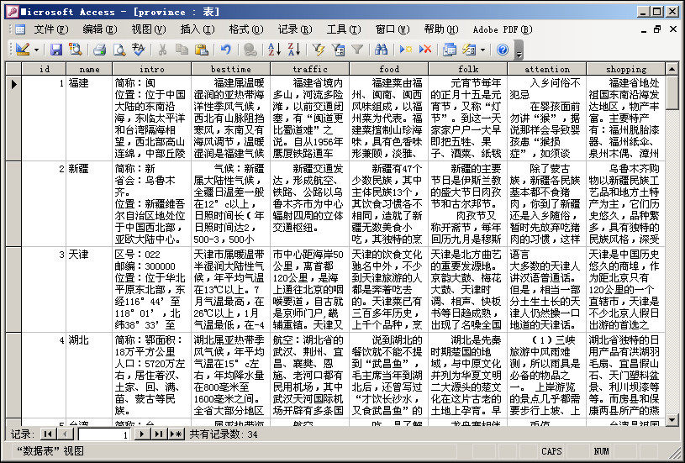This screenshot has width=685, height=463.
Task: Select the traffic column header
Action: point(310,69)
